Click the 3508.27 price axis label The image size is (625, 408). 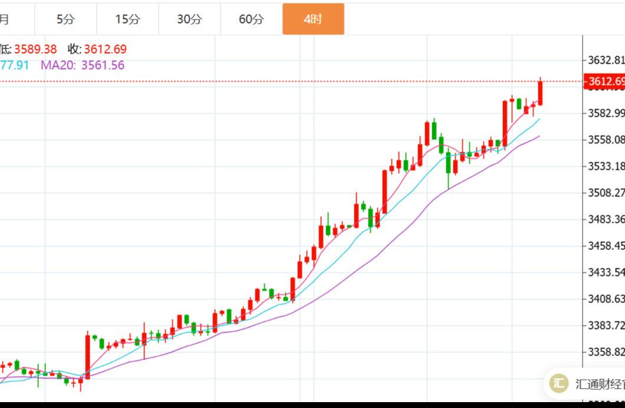pos(606,193)
